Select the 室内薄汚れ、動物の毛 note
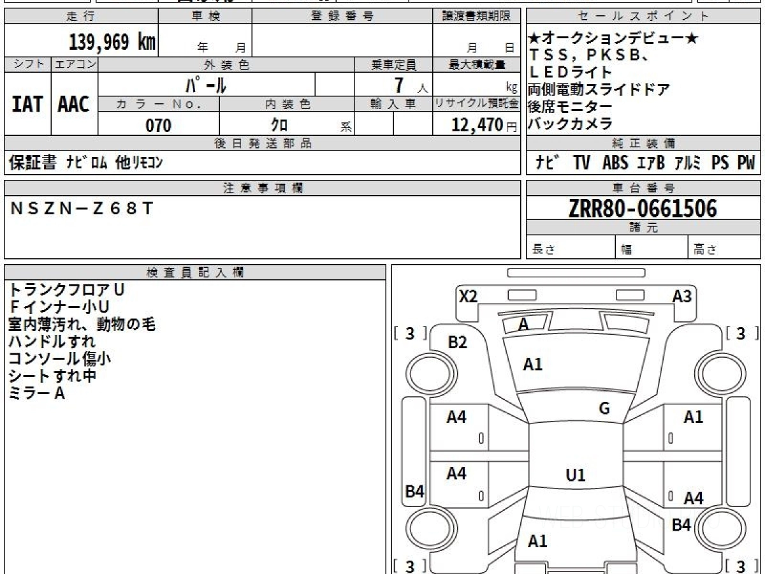 coord(82,324)
